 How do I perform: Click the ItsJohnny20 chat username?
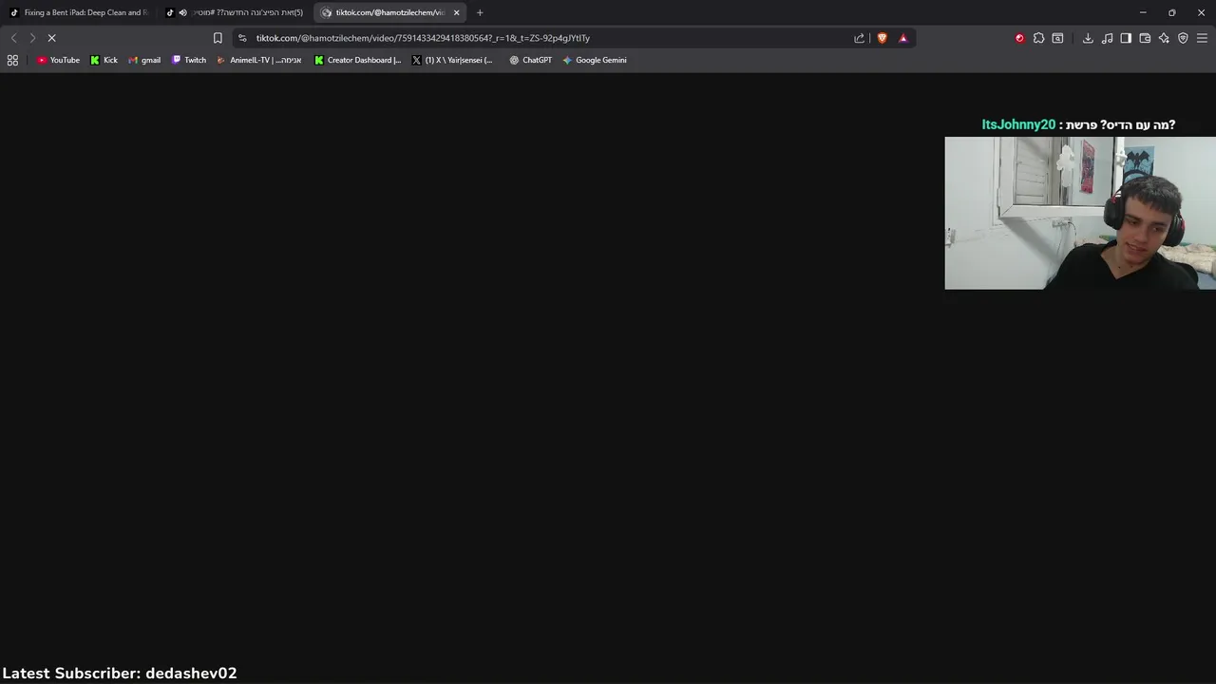tap(1018, 124)
